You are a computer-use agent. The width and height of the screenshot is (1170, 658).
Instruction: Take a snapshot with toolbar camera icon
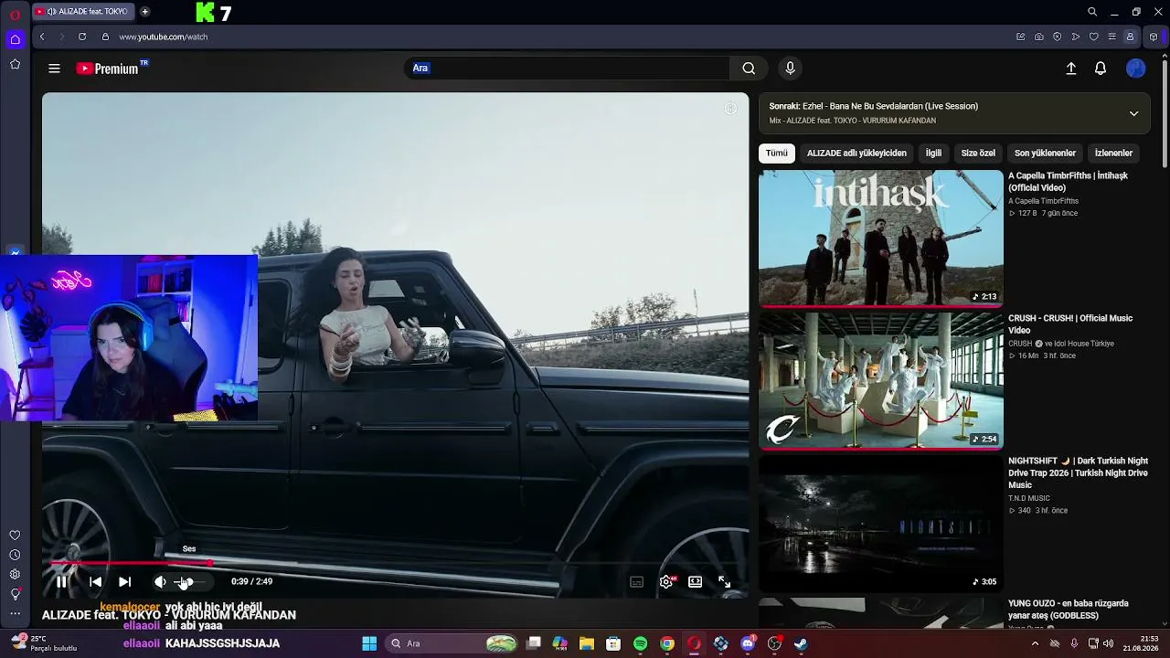tap(1039, 37)
